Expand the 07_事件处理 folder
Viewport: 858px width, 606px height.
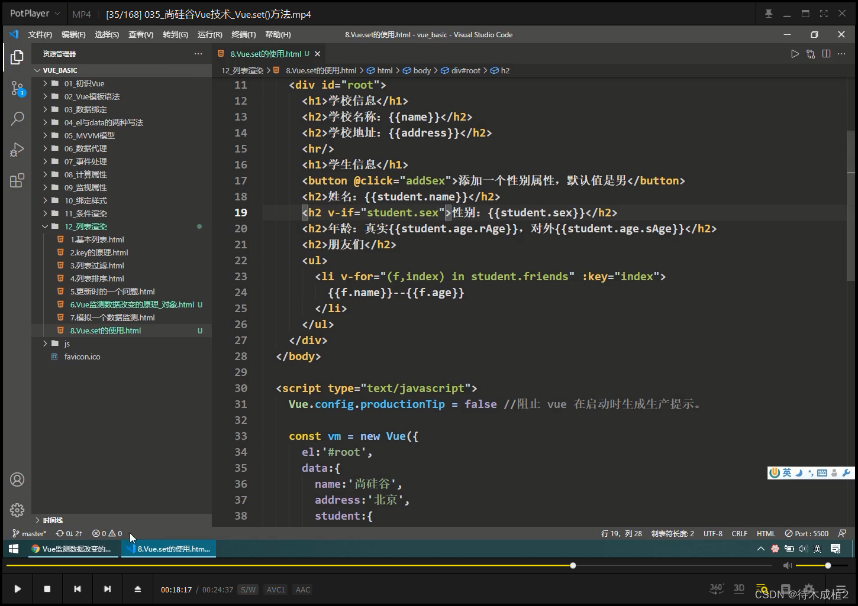(46, 161)
